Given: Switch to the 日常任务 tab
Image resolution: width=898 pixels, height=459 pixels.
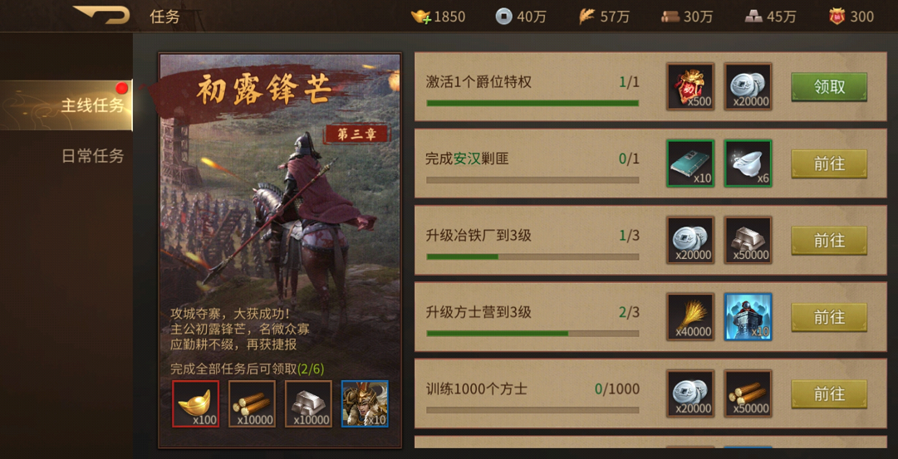Looking at the screenshot, I should [92, 156].
